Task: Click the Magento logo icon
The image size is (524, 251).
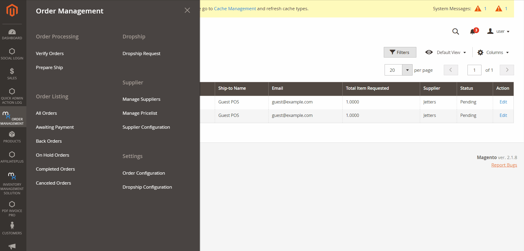Action: [x=12, y=10]
